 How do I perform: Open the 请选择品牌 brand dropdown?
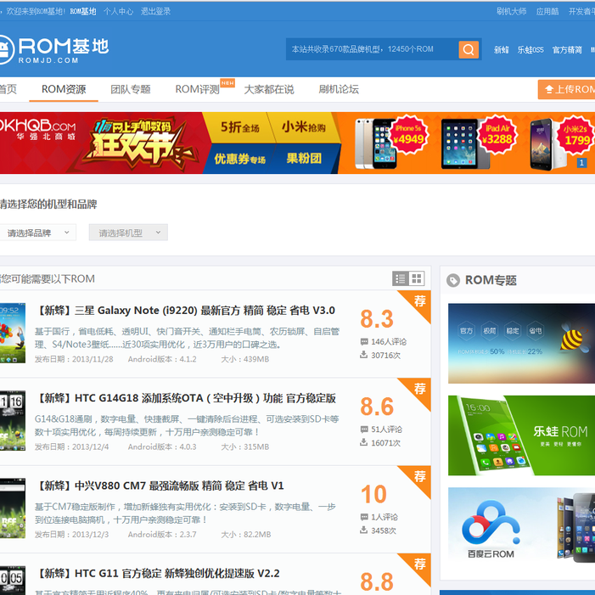point(37,233)
